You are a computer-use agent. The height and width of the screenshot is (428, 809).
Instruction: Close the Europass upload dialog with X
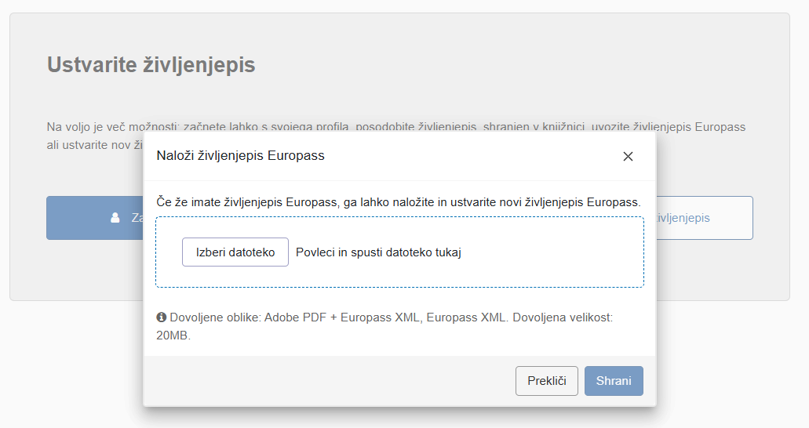[x=628, y=156]
